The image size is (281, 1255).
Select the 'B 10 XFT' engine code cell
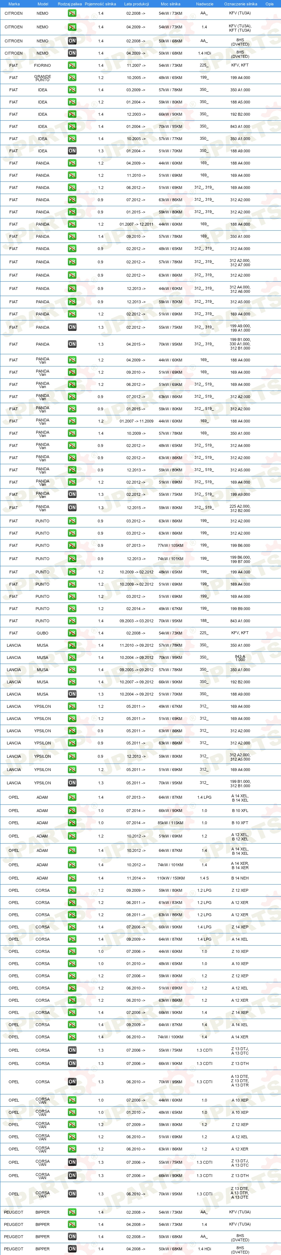tap(240, 823)
